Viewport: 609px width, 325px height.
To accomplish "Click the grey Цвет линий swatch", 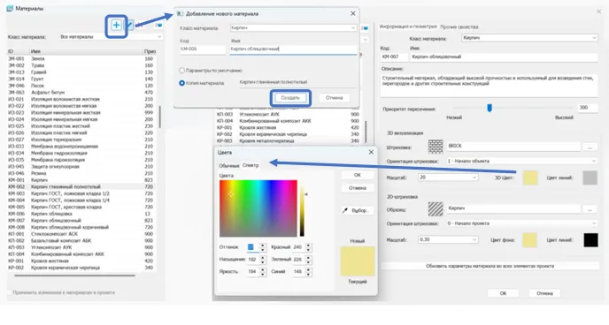I will [590, 178].
